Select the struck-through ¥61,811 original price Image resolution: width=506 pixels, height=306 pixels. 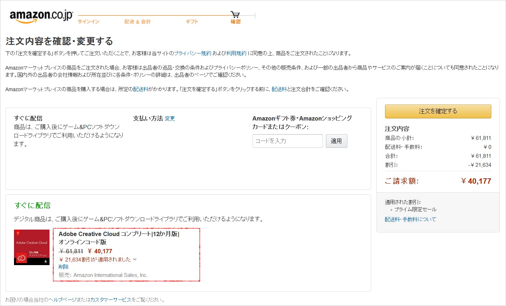[71, 251]
